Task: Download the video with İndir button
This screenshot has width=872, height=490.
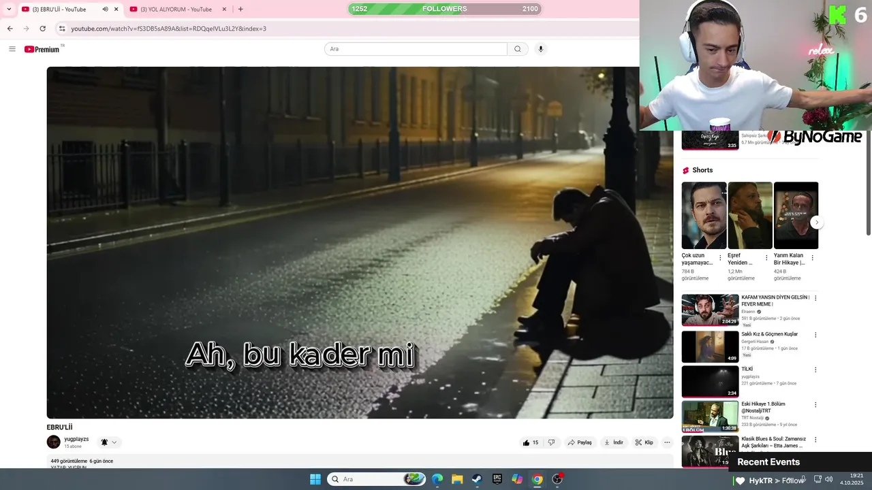Action: click(x=614, y=442)
